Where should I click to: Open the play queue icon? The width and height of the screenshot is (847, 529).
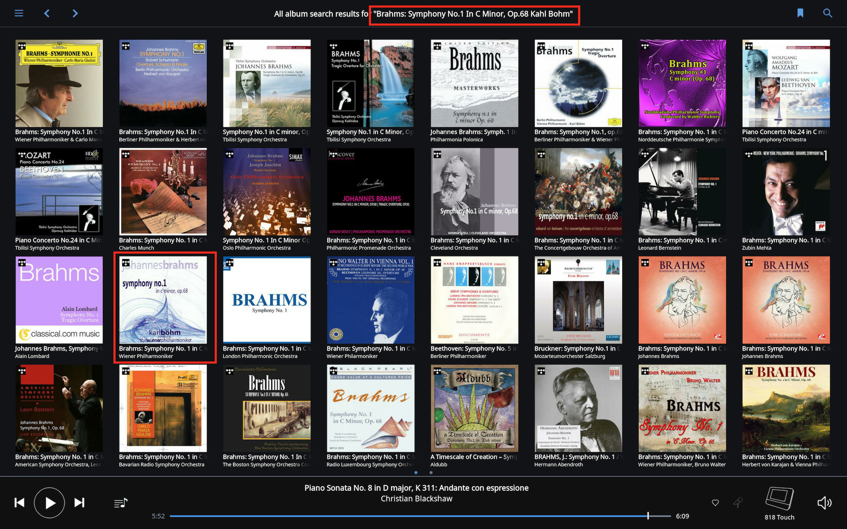[121, 503]
